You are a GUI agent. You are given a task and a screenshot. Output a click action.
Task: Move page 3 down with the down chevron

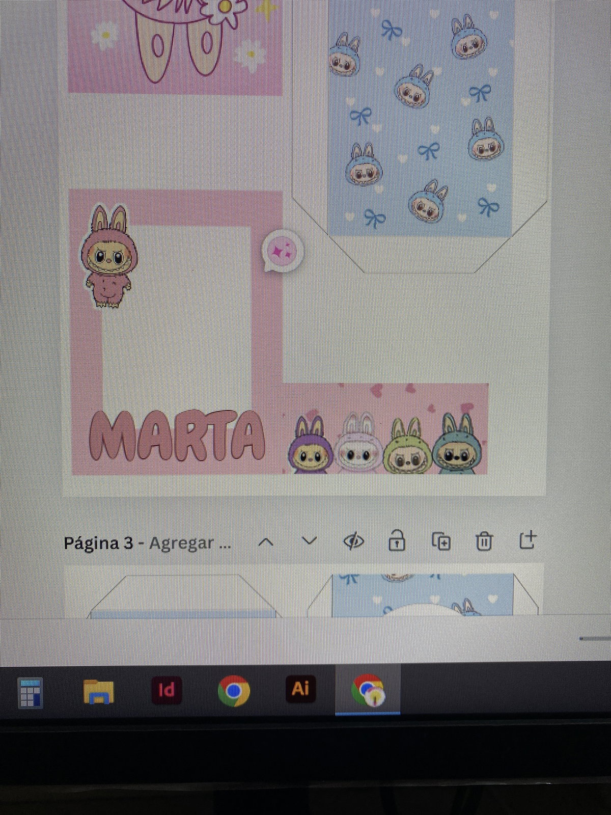(x=309, y=541)
